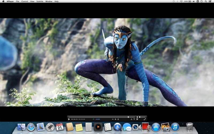The height and width of the screenshot is (134, 214).
Task: Open yellow Notes icon in Dock
Action: tap(79, 127)
